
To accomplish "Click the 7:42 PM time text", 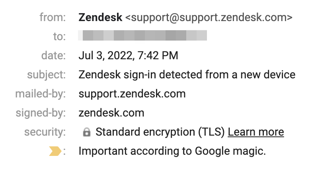I will click(158, 56).
